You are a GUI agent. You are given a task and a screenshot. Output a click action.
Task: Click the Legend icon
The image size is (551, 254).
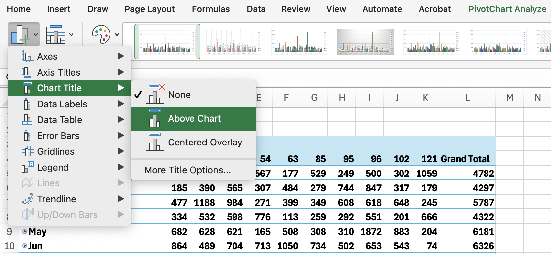pyautogui.click(x=28, y=167)
